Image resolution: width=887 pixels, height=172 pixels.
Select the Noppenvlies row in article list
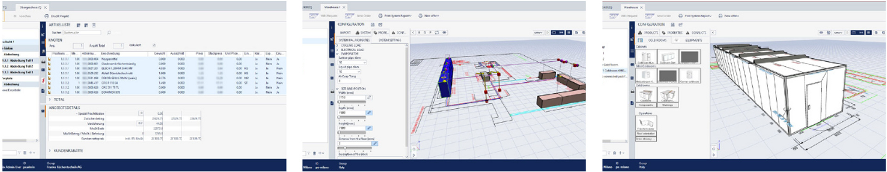tap(167, 59)
